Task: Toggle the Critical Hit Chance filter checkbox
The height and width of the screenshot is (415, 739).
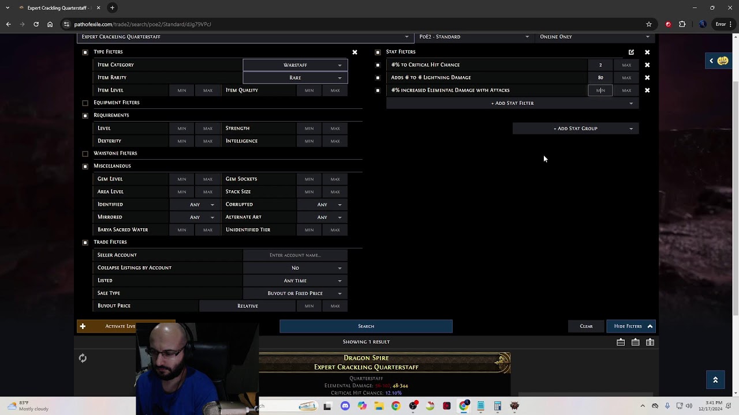Action: click(x=378, y=65)
